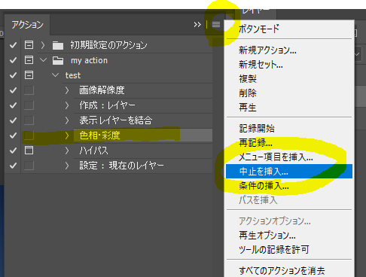Choose ツールの記録を許可 from the menu

(289, 250)
